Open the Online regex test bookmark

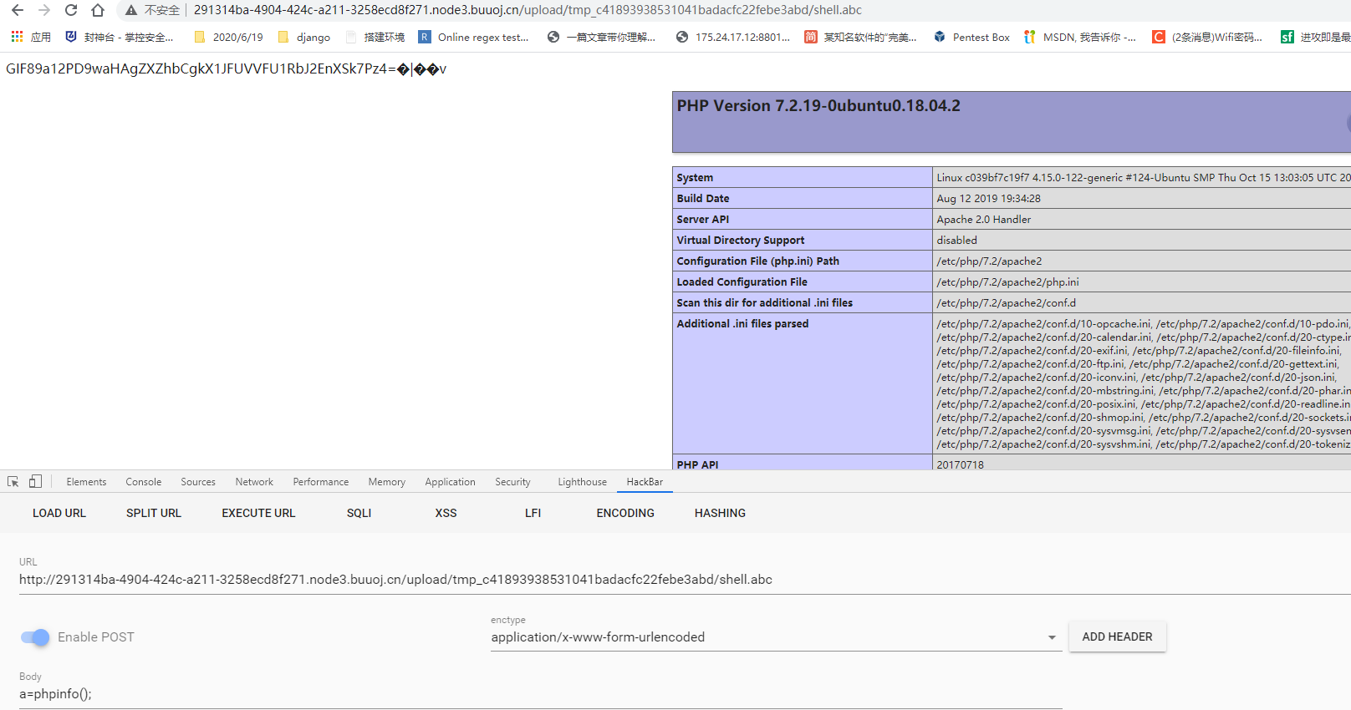click(x=474, y=37)
